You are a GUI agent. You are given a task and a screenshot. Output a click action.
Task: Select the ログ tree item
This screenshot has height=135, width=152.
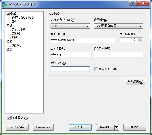pyautogui.click(x=14, y=22)
